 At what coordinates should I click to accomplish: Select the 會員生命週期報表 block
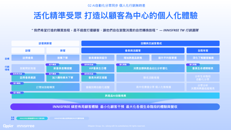point(203,69)
